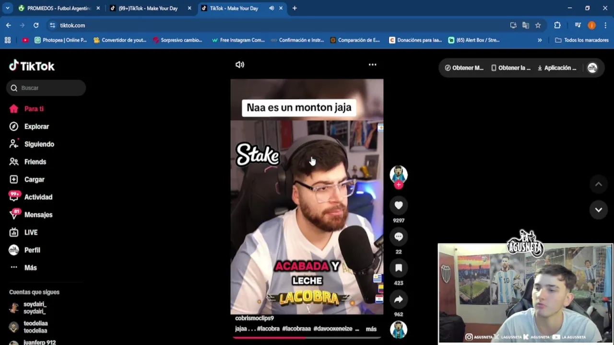Bookmark page with star icon

tap(538, 25)
